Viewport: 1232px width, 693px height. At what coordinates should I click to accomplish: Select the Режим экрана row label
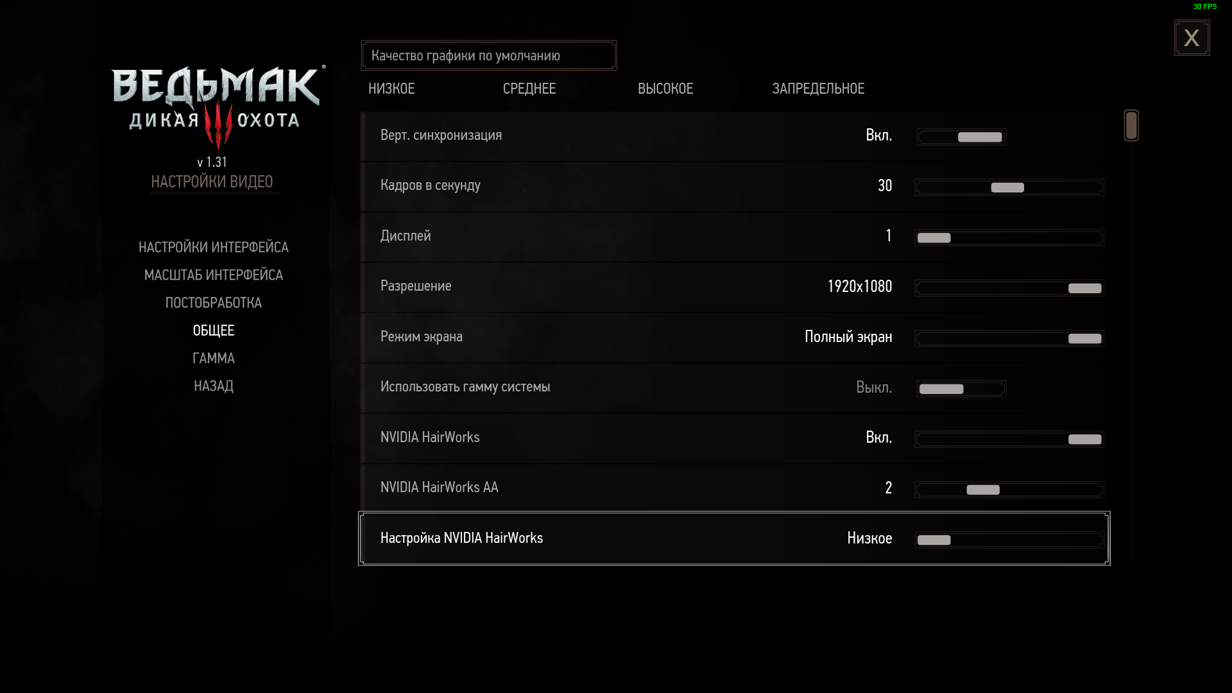[x=421, y=336]
